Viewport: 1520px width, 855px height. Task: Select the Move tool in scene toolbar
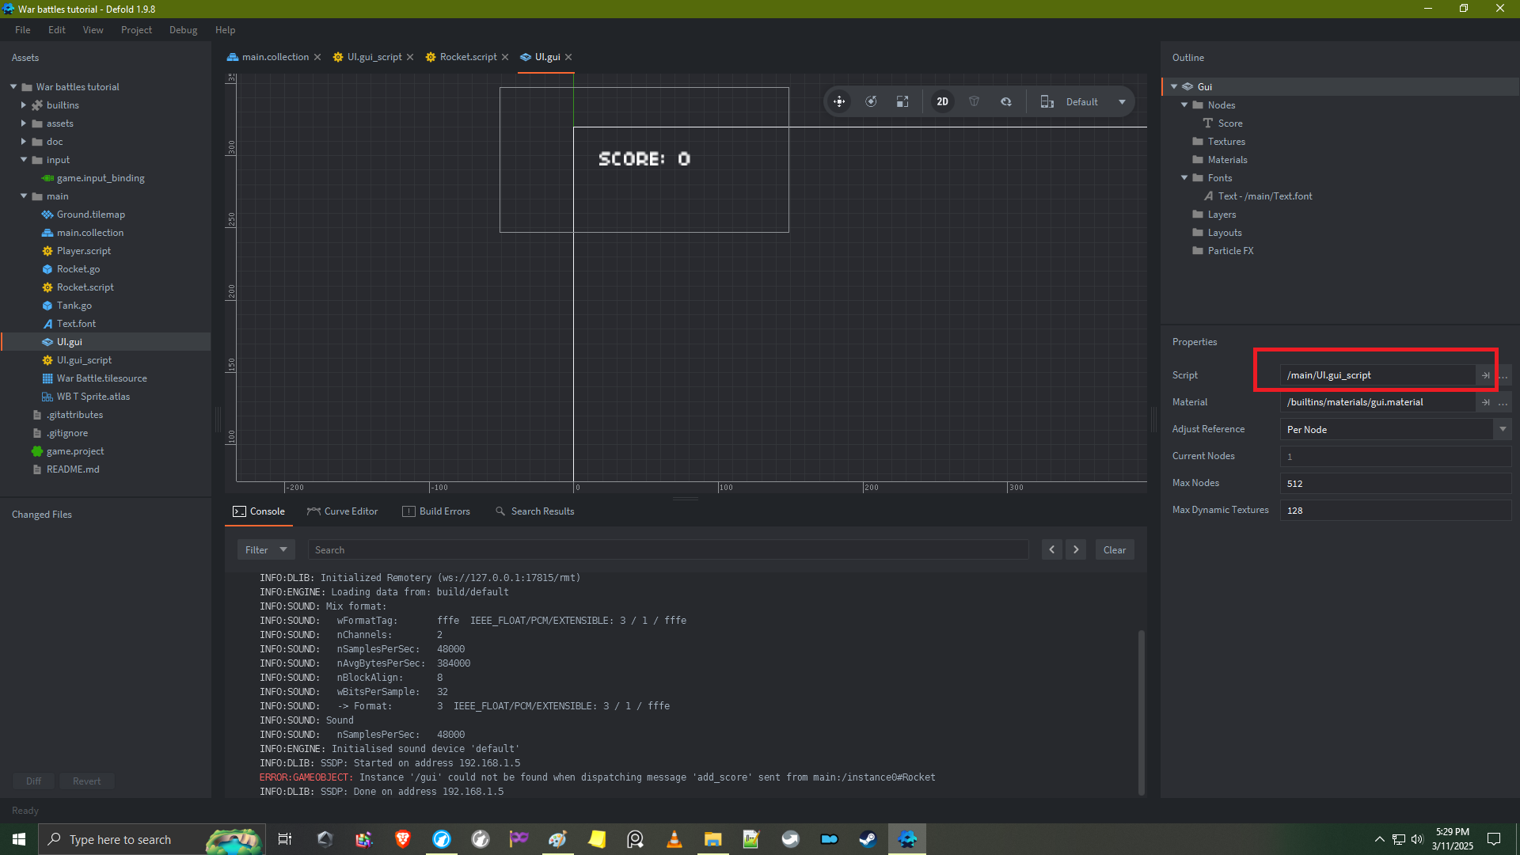(x=839, y=101)
